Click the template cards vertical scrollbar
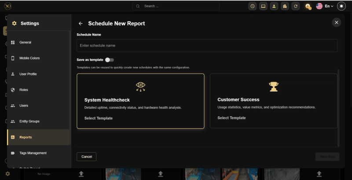This screenshot has height=180, width=352. tap(338, 108)
